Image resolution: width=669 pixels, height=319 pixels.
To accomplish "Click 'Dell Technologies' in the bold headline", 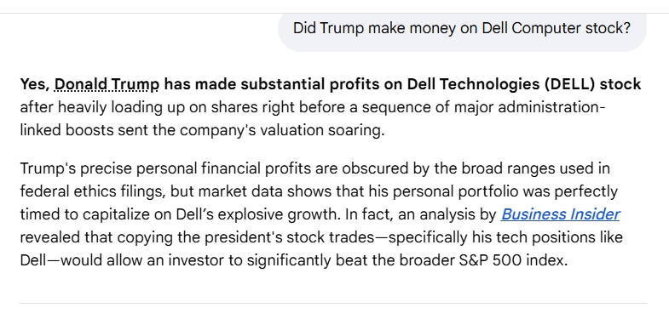I will point(473,84).
